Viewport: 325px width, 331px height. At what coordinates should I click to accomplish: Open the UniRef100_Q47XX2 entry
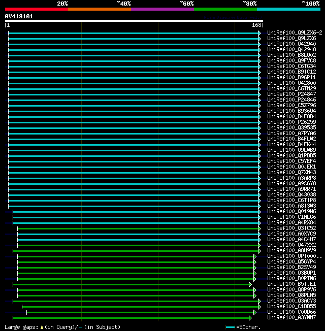click(x=291, y=245)
